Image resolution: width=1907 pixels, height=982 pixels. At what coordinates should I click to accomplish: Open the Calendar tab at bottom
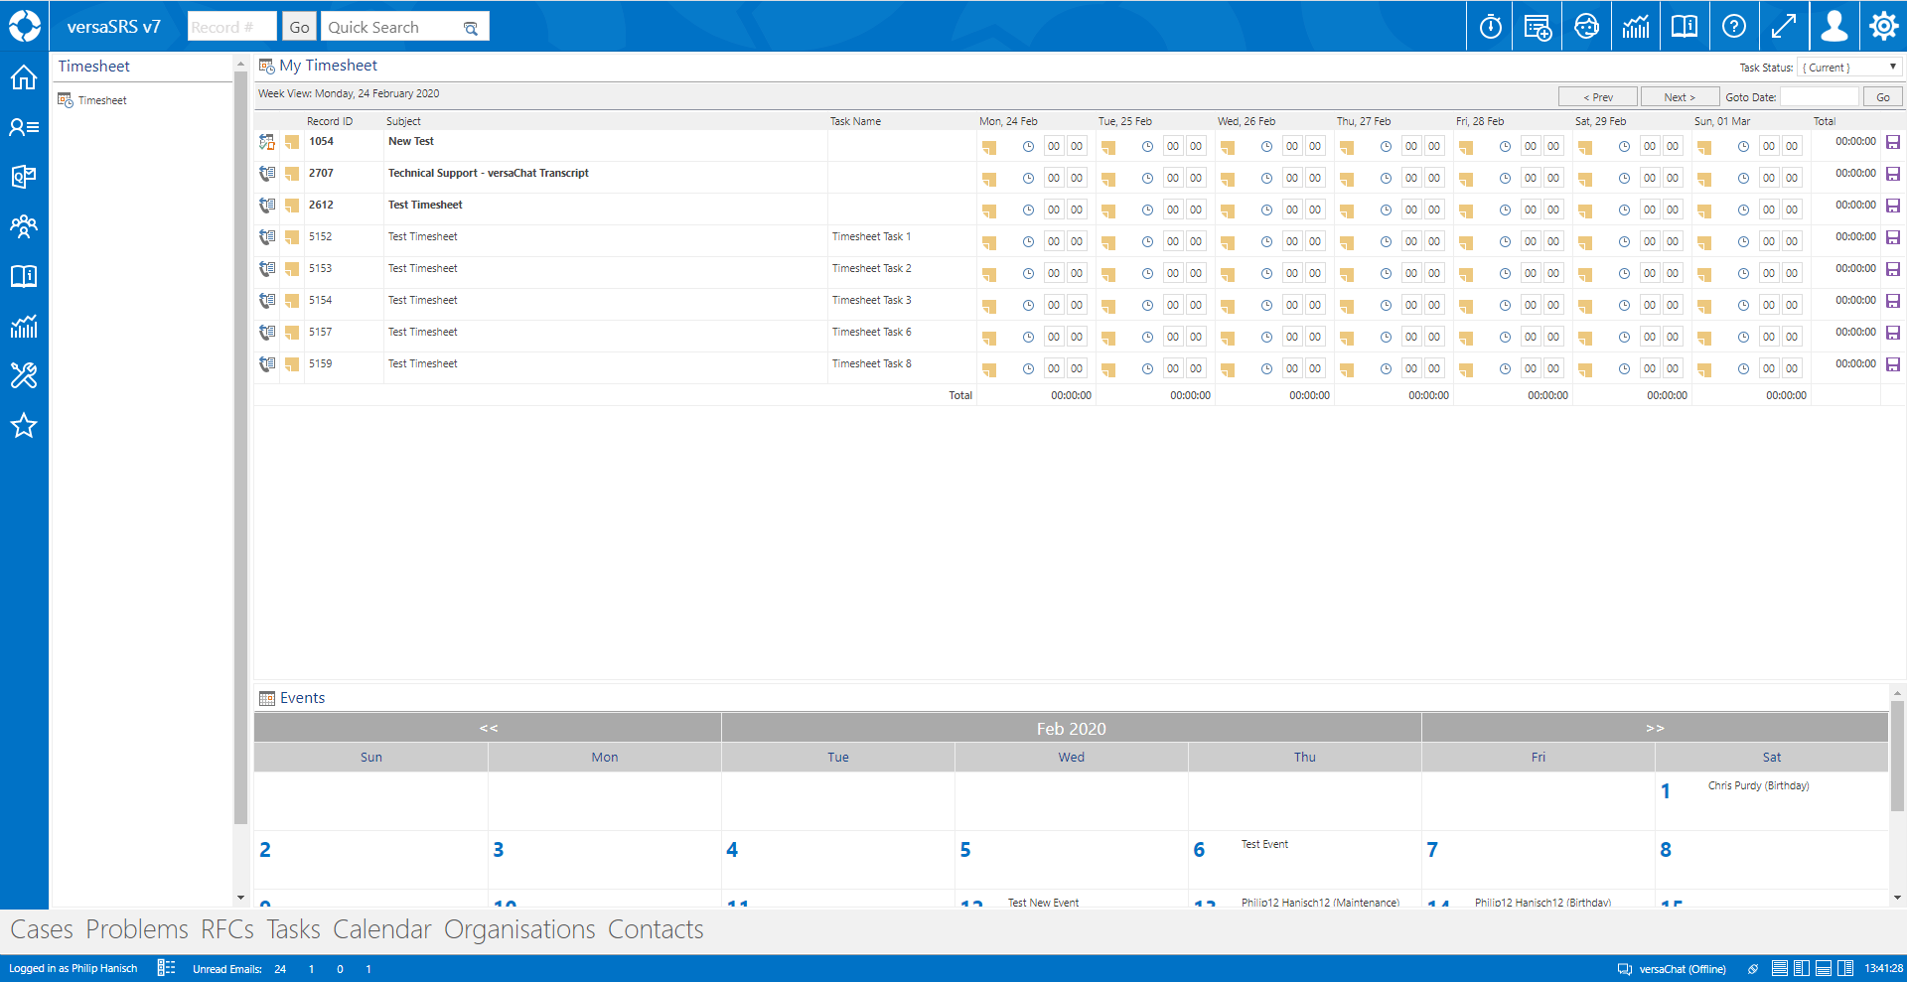click(x=381, y=929)
